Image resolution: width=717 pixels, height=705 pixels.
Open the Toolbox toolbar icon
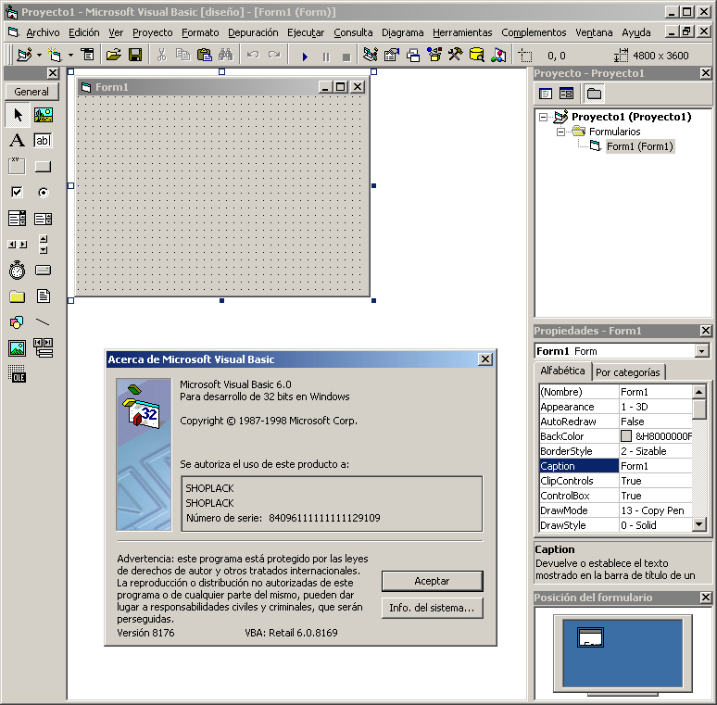[456, 56]
